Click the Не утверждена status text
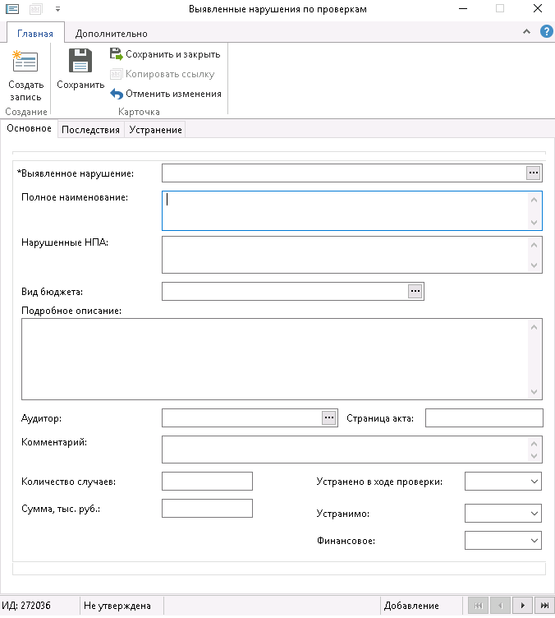Viewport: 555px width, 618px height. point(117,606)
